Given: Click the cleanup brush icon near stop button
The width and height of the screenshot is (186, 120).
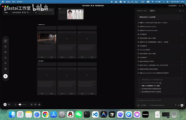Looking at the screenshot, I should [175, 105].
